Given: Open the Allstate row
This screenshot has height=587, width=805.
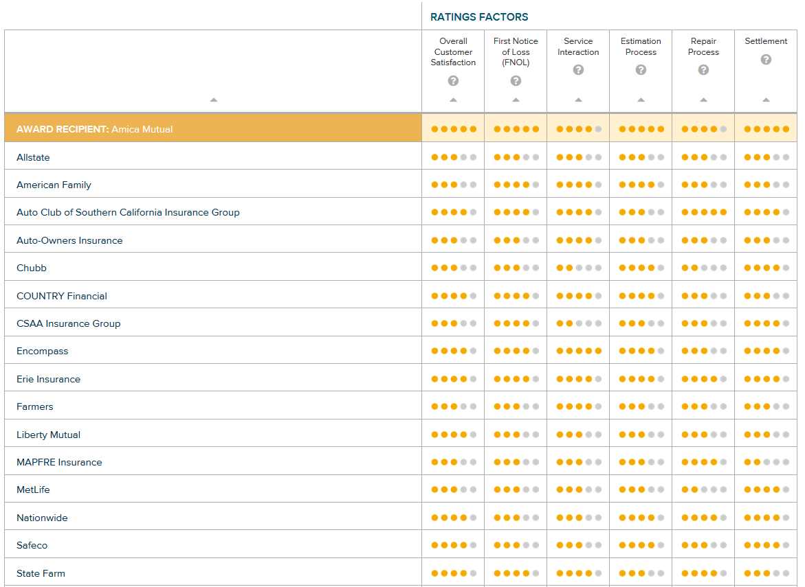Looking at the screenshot, I should [x=213, y=156].
